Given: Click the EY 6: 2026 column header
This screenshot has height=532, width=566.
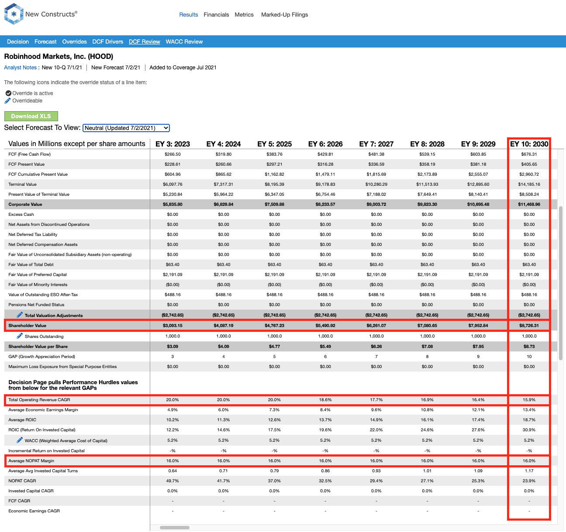Looking at the screenshot, I should [325, 144].
